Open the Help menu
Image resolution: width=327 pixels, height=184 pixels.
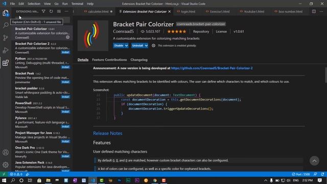[90, 4]
